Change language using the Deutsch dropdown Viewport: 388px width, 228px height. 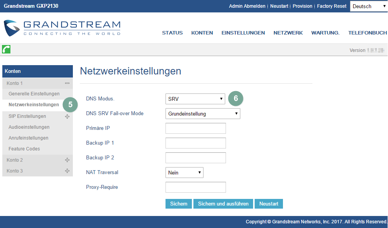tap(368, 6)
